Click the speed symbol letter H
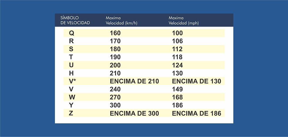The height and width of the screenshot is (137, 288). [x=71, y=73]
